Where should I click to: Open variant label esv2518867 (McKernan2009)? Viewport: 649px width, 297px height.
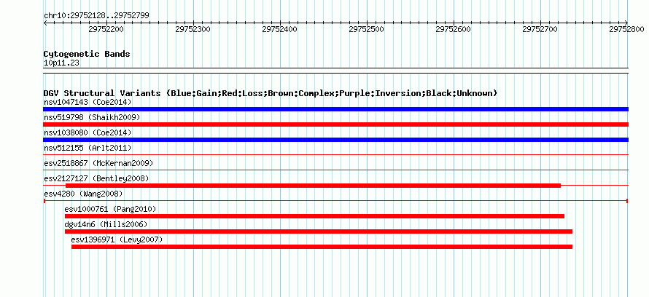point(98,163)
